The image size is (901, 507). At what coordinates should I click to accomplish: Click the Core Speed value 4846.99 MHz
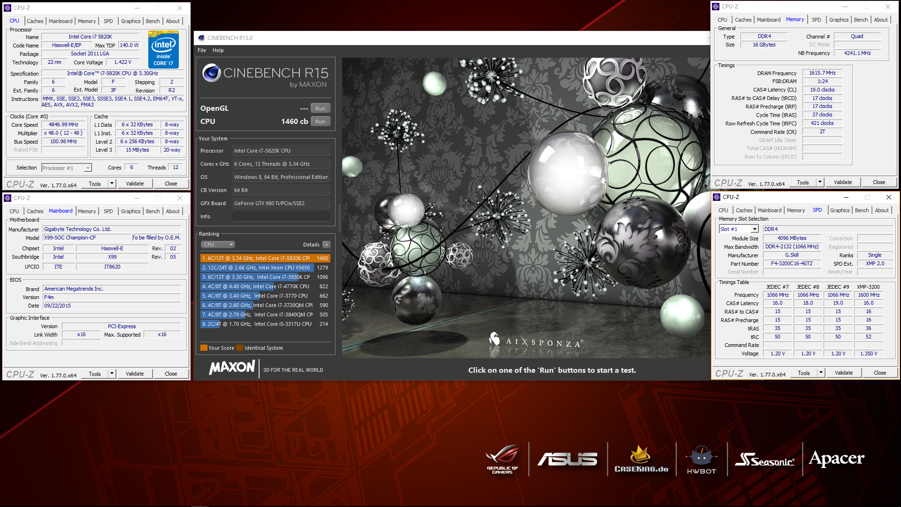click(x=63, y=125)
